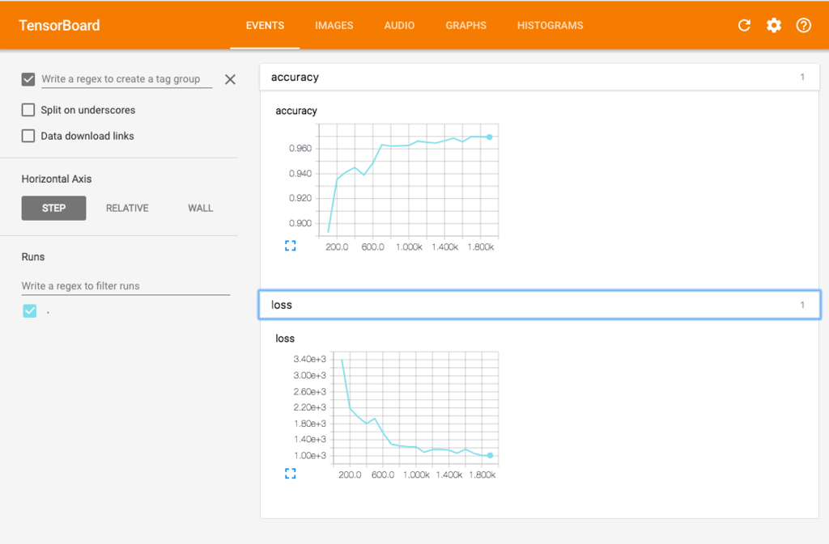Switch to the EVENTS tab

tap(265, 25)
